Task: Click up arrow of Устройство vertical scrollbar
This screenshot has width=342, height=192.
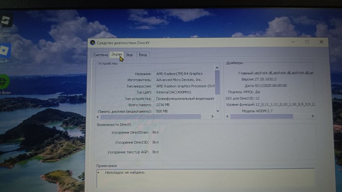Action: tap(217, 68)
